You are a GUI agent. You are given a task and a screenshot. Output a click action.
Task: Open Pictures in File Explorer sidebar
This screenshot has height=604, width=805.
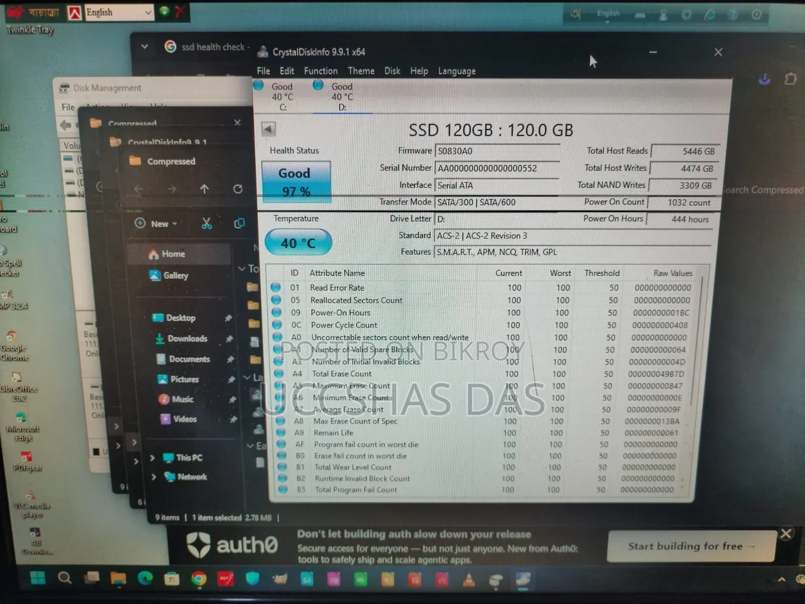[x=178, y=379]
